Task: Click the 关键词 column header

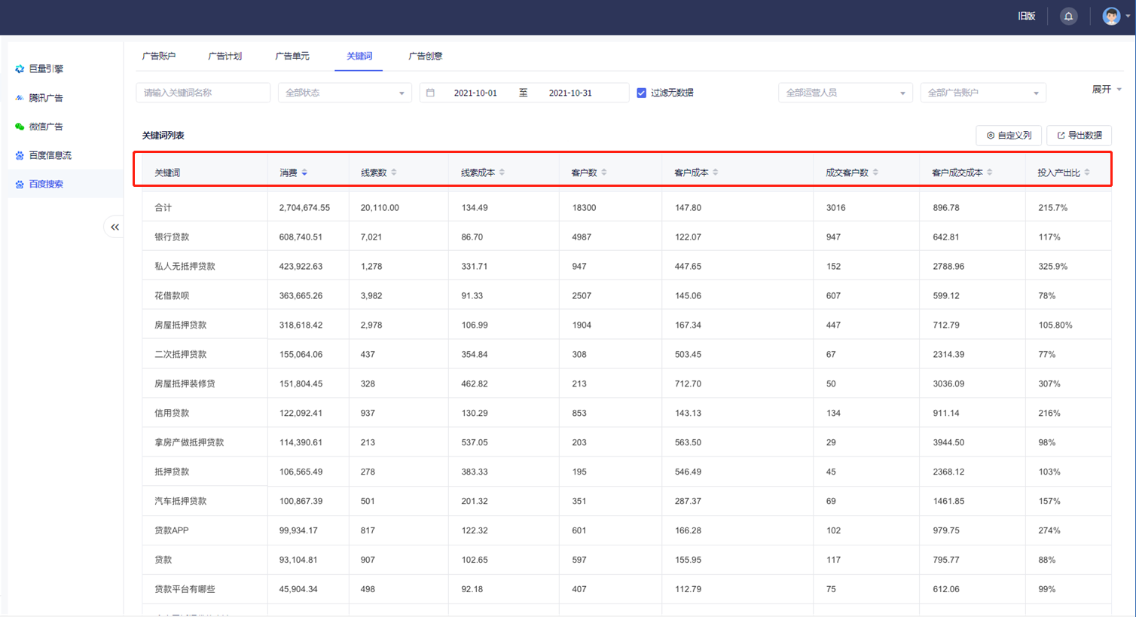Action: [x=167, y=173]
